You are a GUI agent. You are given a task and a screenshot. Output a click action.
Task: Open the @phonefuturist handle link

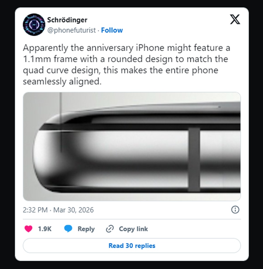tap(71, 30)
